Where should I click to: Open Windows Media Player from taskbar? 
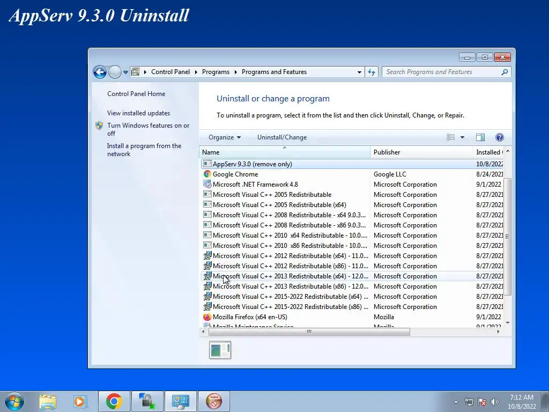coord(80,401)
